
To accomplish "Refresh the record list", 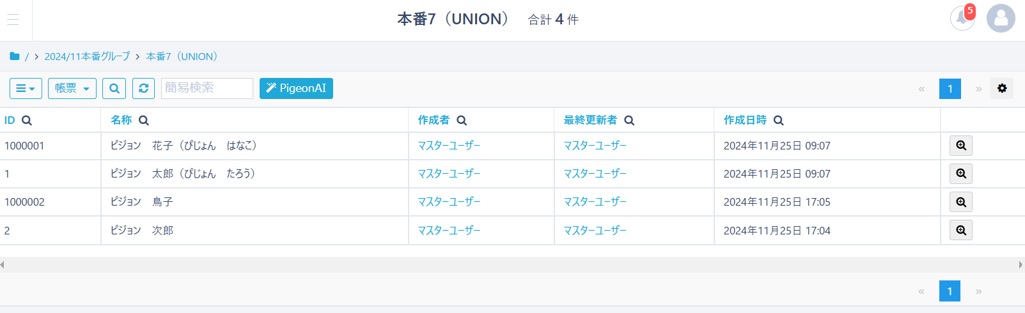I will [144, 88].
